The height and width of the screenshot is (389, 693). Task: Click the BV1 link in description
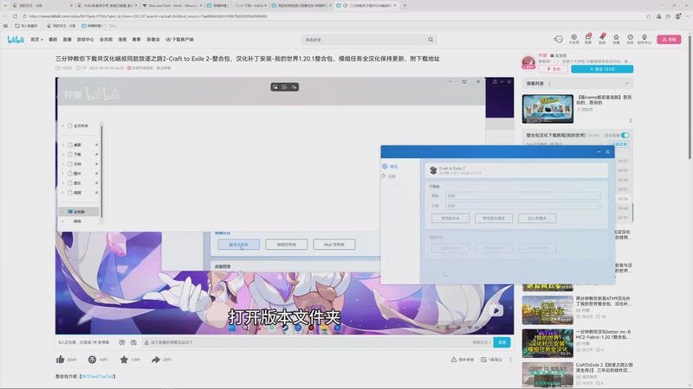tap(98, 376)
